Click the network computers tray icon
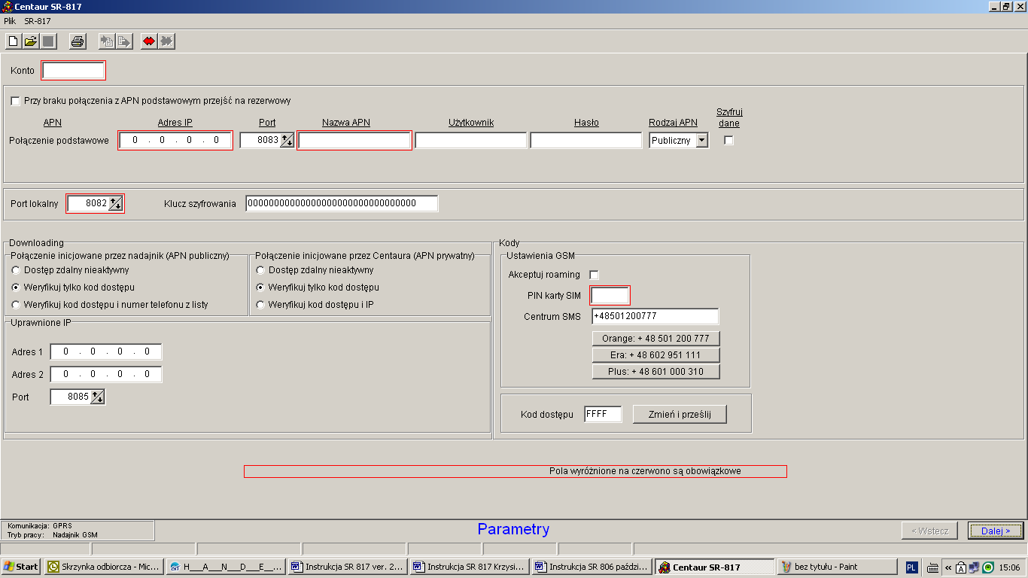 975,567
